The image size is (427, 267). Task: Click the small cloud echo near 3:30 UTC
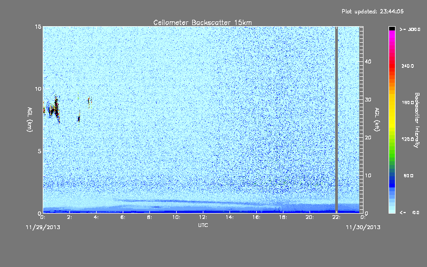tap(90, 101)
